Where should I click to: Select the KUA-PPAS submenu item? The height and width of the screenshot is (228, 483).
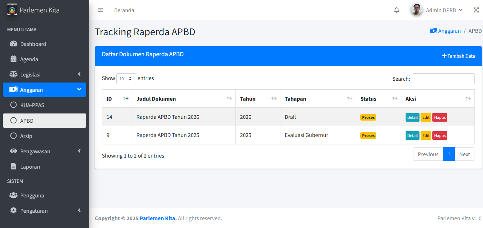click(32, 105)
